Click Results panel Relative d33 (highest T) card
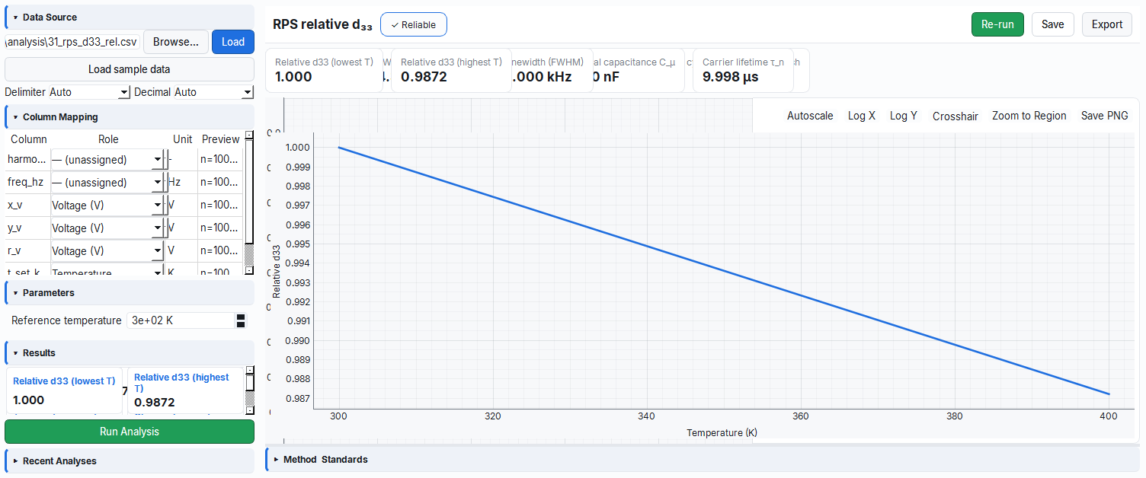Viewport: 1146px width, 478px height. [x=185, y=390]
